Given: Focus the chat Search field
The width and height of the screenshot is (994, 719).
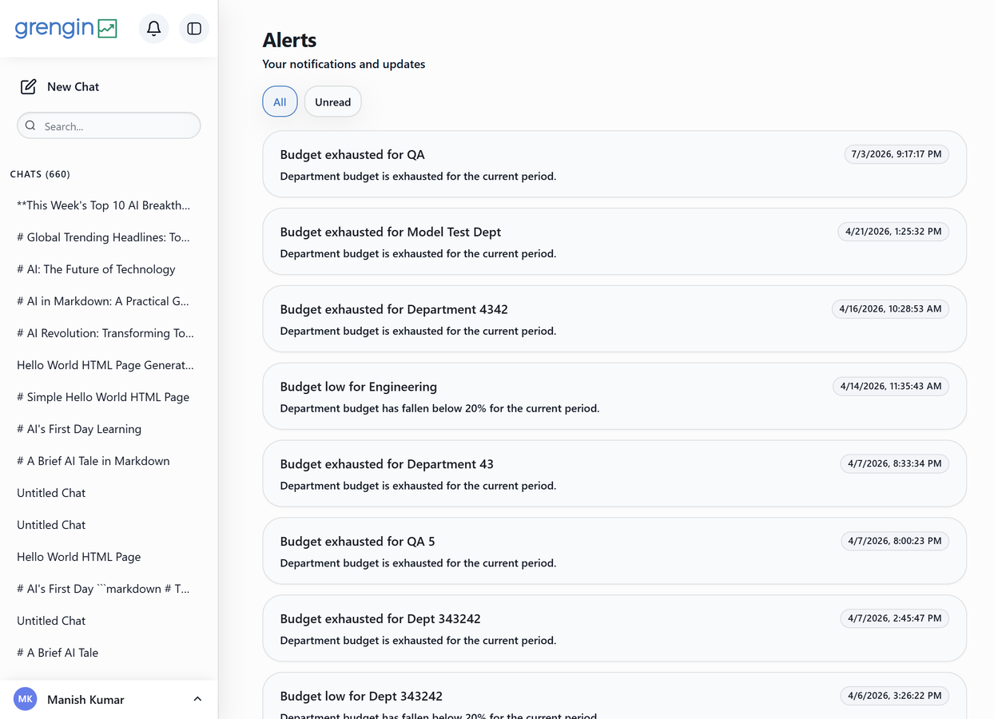Looking at the screenshot, I should point(109,125).
